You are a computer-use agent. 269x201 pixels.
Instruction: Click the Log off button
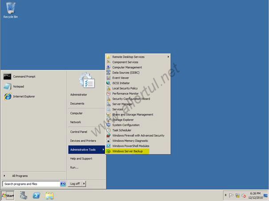[x=75, y=184]
